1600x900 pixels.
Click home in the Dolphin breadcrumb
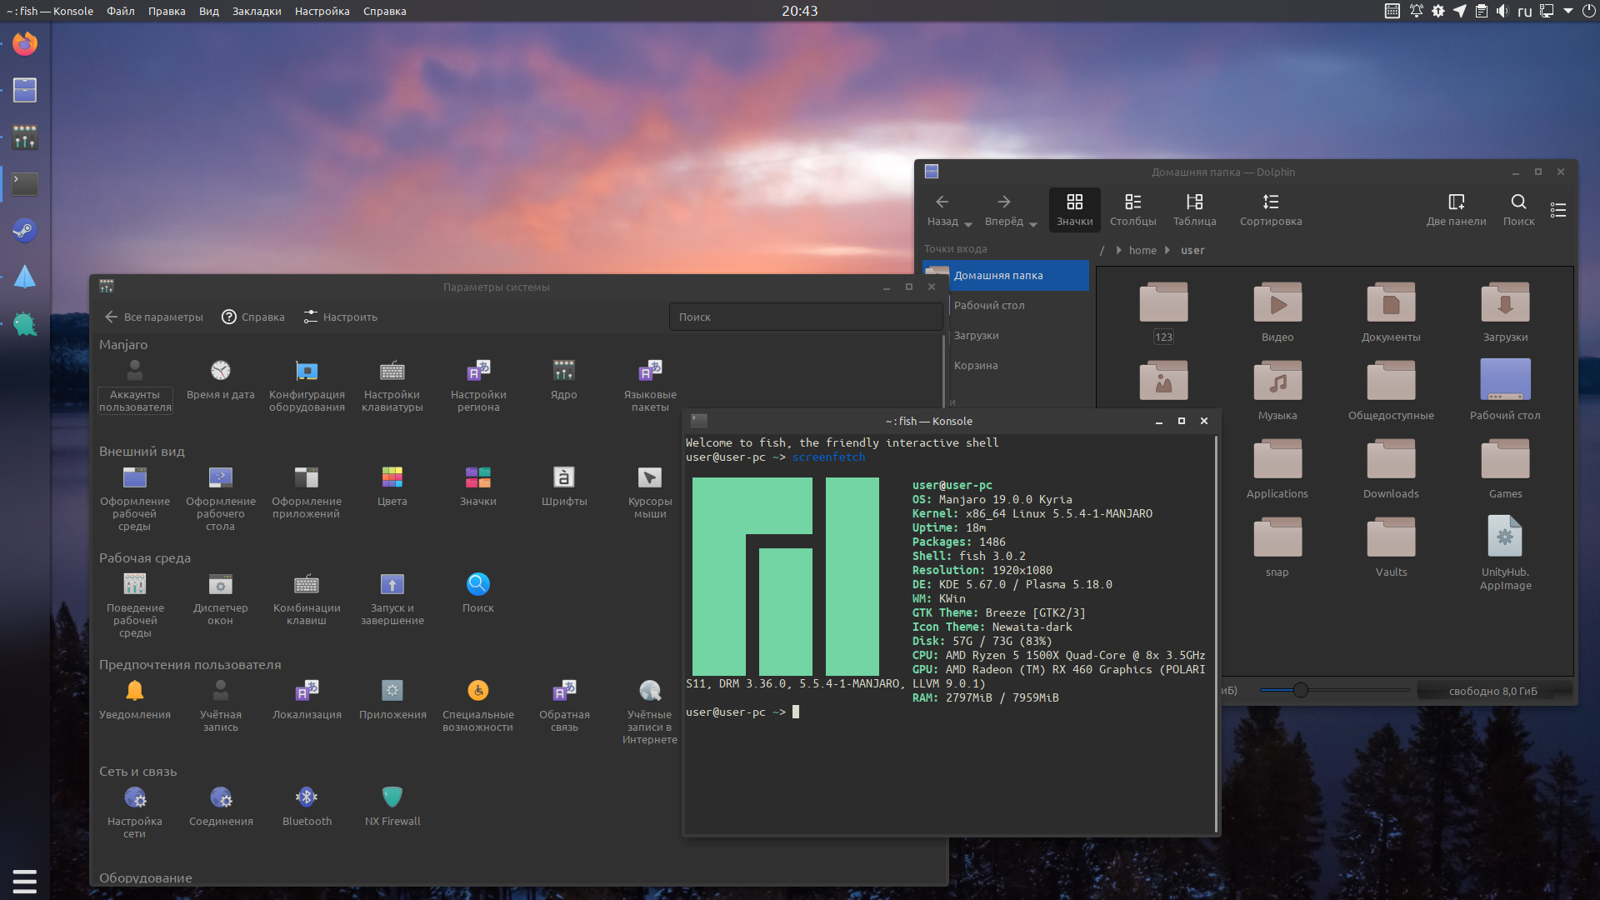pos(1142,250)
